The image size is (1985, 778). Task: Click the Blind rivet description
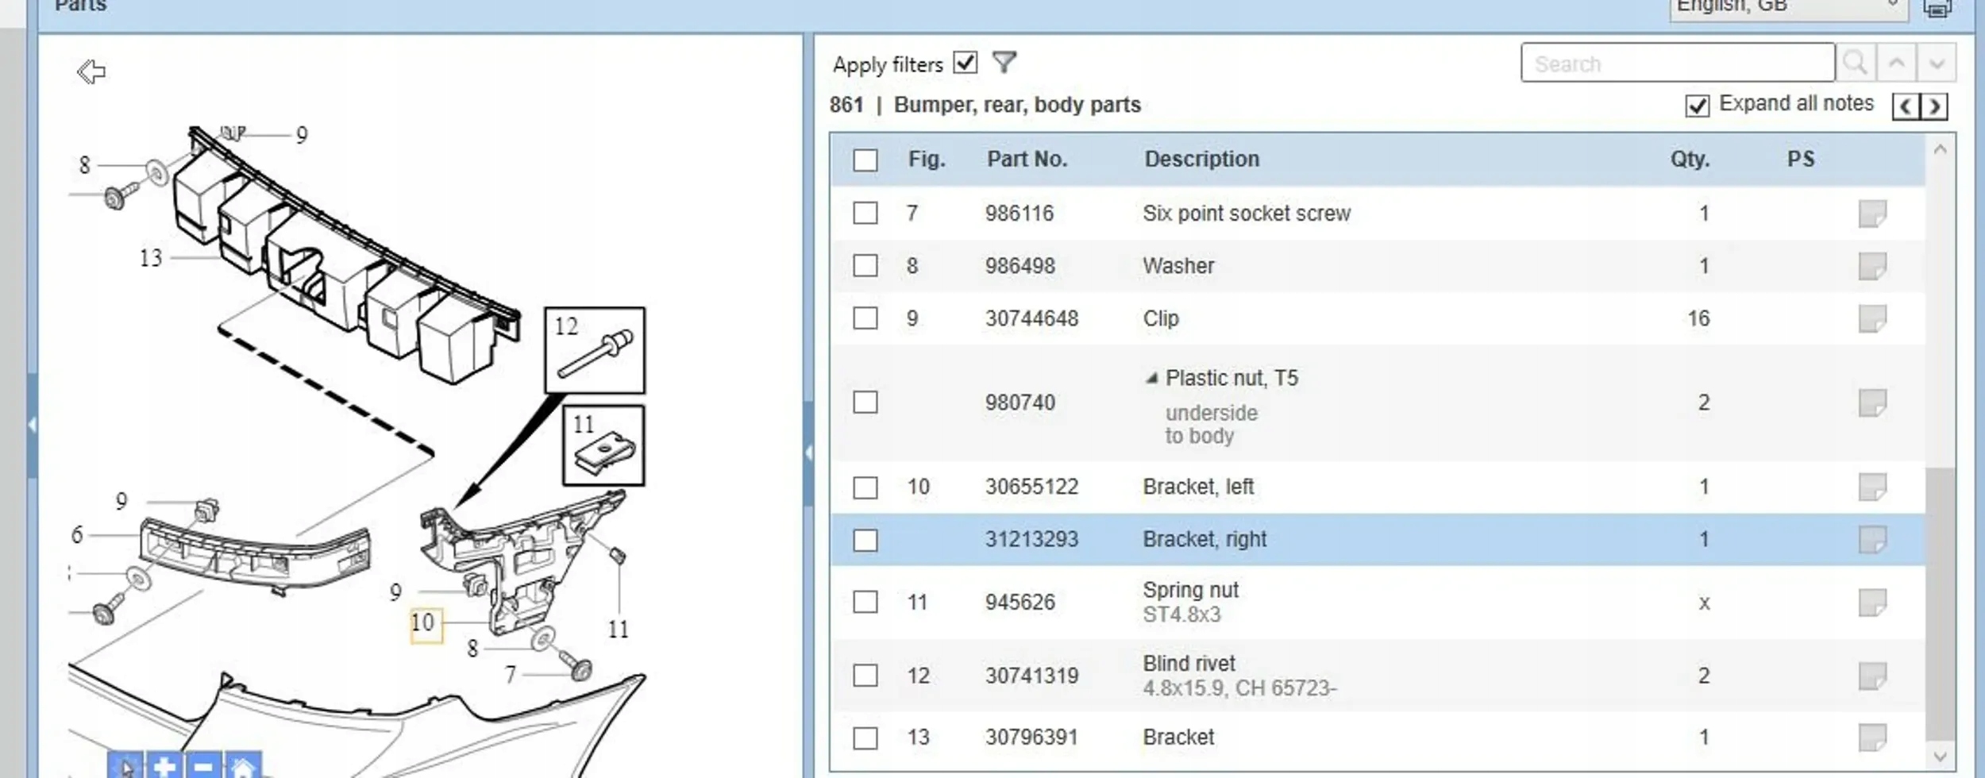tap(1189, 664)
